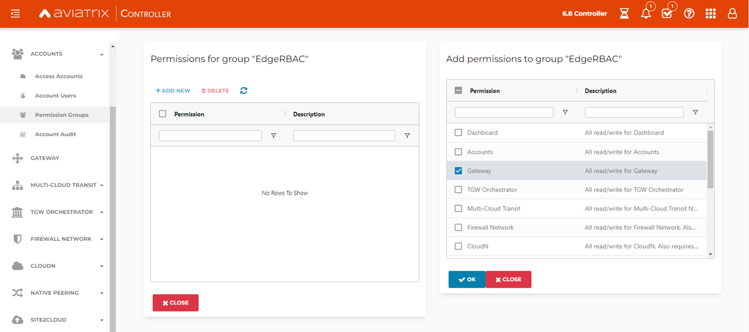Check the Dashboard permission checkbox
Viewport: 749px width, 332px height.
tap(458, 133)
